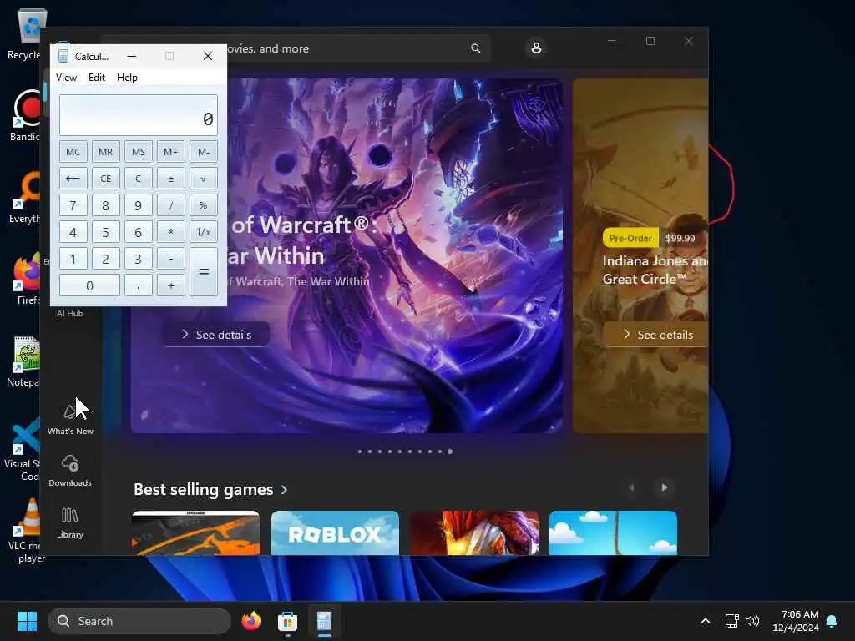See details for World of Warcraft
Viewport: 855px width, 641px height.
[216, 334]
